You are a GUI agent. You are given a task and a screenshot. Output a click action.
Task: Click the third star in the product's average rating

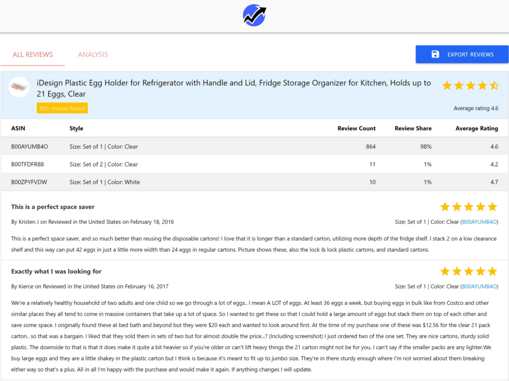(x=470, y=85)
